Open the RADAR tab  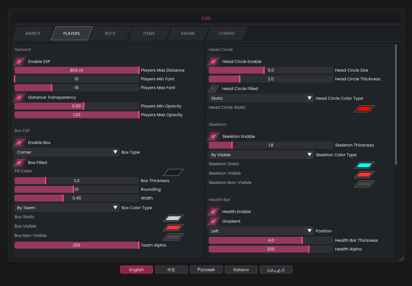(x=187, y=34)
